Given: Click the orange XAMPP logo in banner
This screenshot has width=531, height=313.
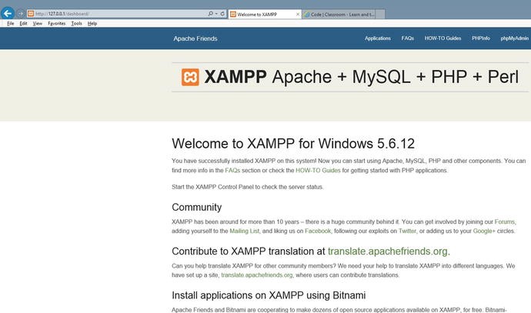Looking at the screenshot, I should (190, 77).
